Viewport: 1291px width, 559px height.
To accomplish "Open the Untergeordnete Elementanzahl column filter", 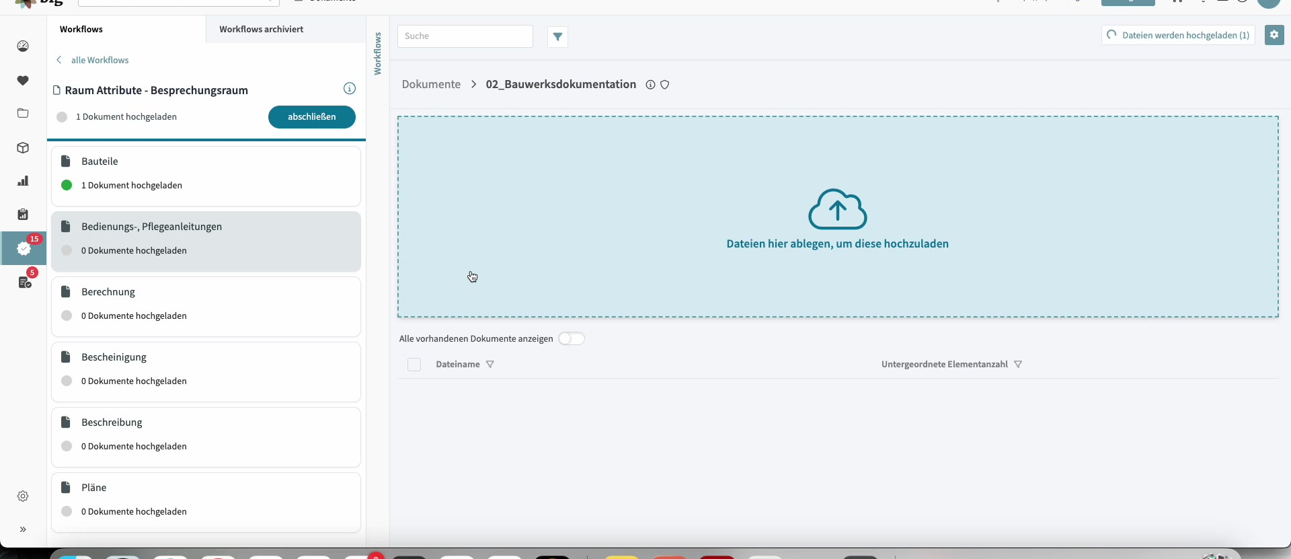I will tap(1018, 365).
